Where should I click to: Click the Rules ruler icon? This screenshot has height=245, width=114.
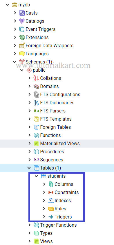pos(51,209)
